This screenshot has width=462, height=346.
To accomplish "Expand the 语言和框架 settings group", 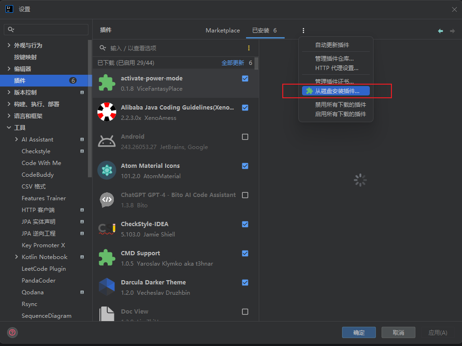I will pyautogui.click(x=9, y=116).
